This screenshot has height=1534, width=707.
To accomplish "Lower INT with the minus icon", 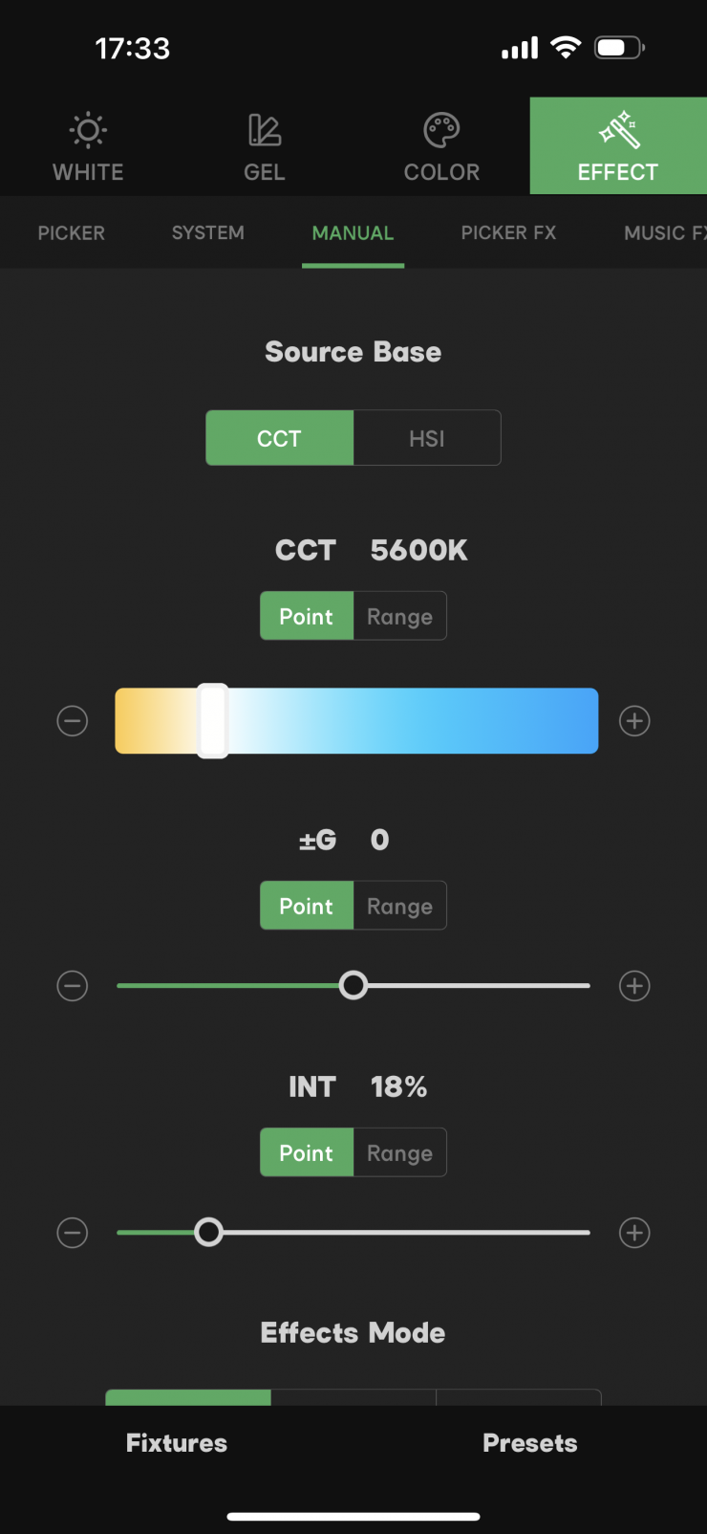I will tap(72, 1233).
